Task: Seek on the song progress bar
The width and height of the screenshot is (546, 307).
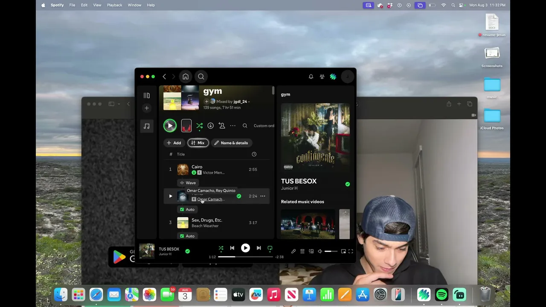Action: (245, 257)
